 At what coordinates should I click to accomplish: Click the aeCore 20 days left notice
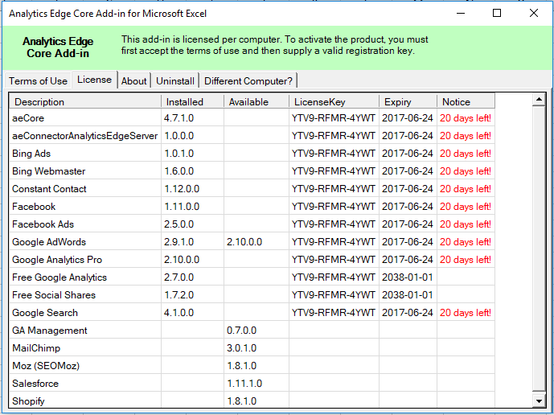pyautogui.click(x=466, y=118)
